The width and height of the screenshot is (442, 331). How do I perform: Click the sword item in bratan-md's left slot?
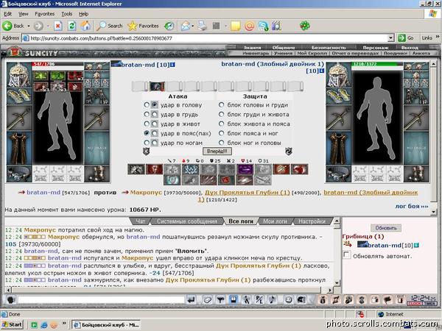click(19, 118)
